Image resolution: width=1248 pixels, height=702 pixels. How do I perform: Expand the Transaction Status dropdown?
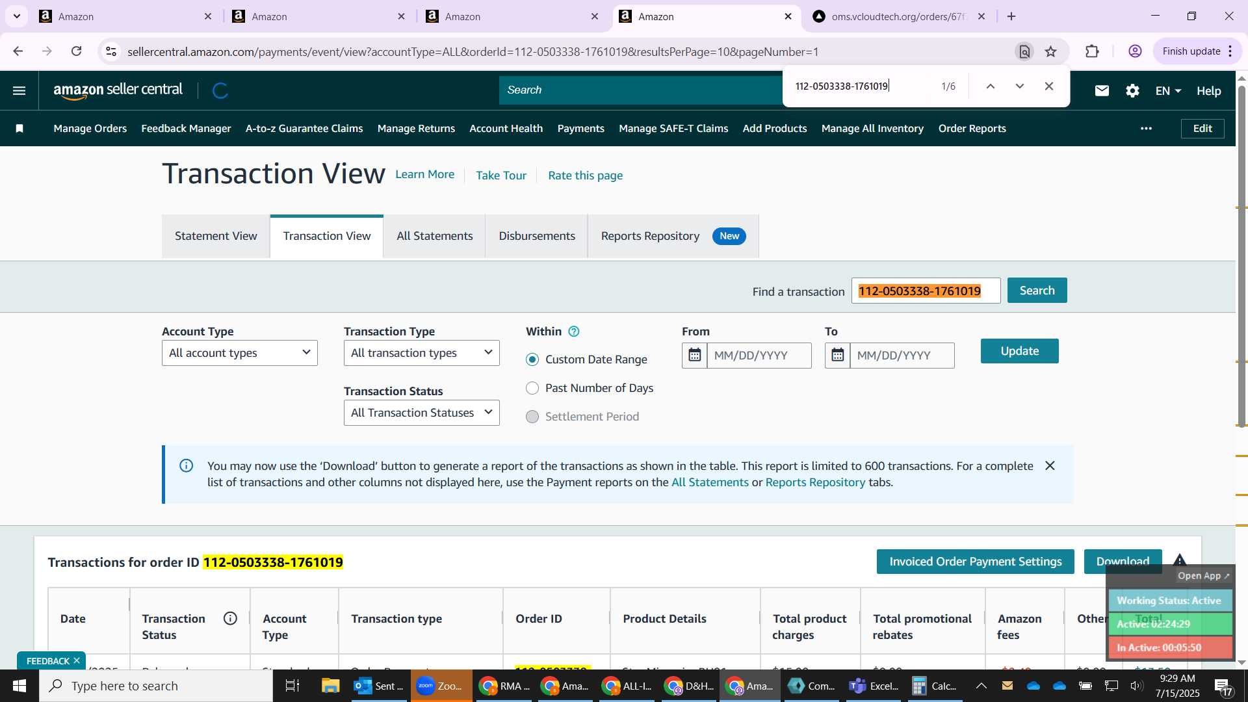422,413
